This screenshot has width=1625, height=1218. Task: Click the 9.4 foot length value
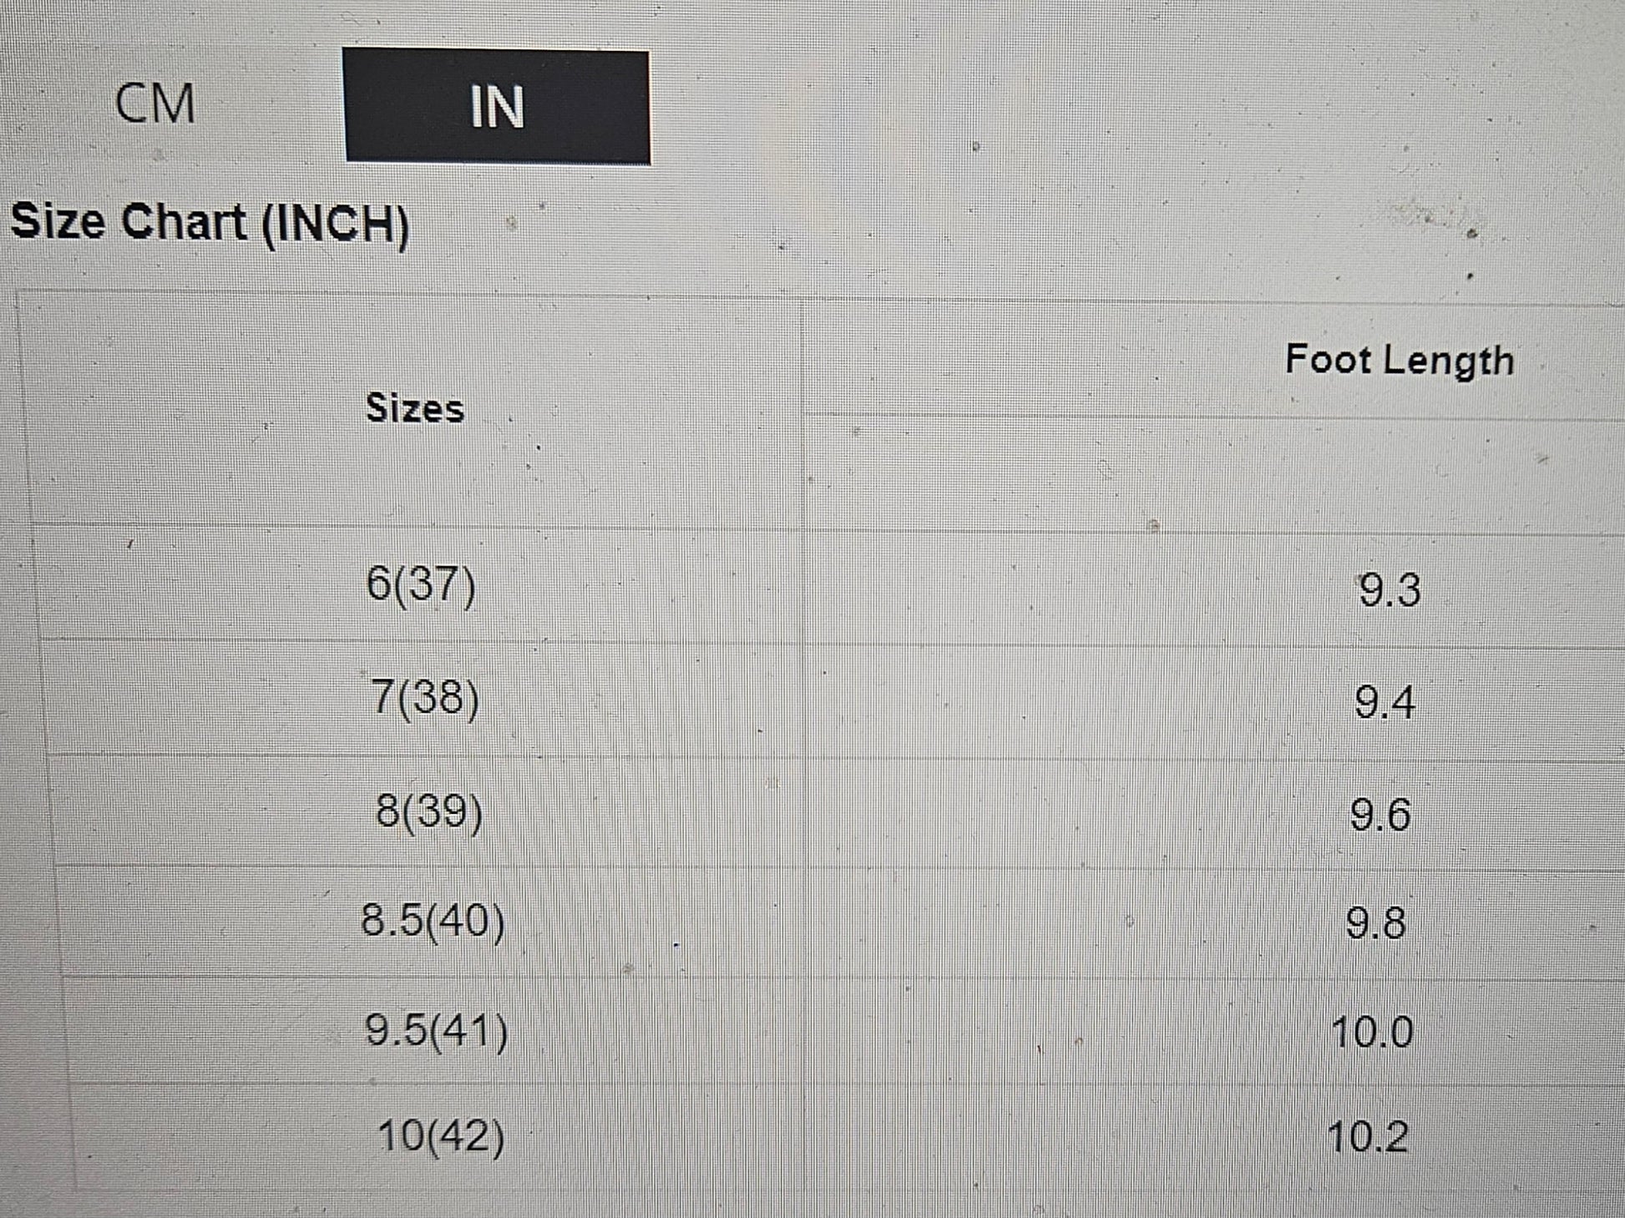(1385, 703)
